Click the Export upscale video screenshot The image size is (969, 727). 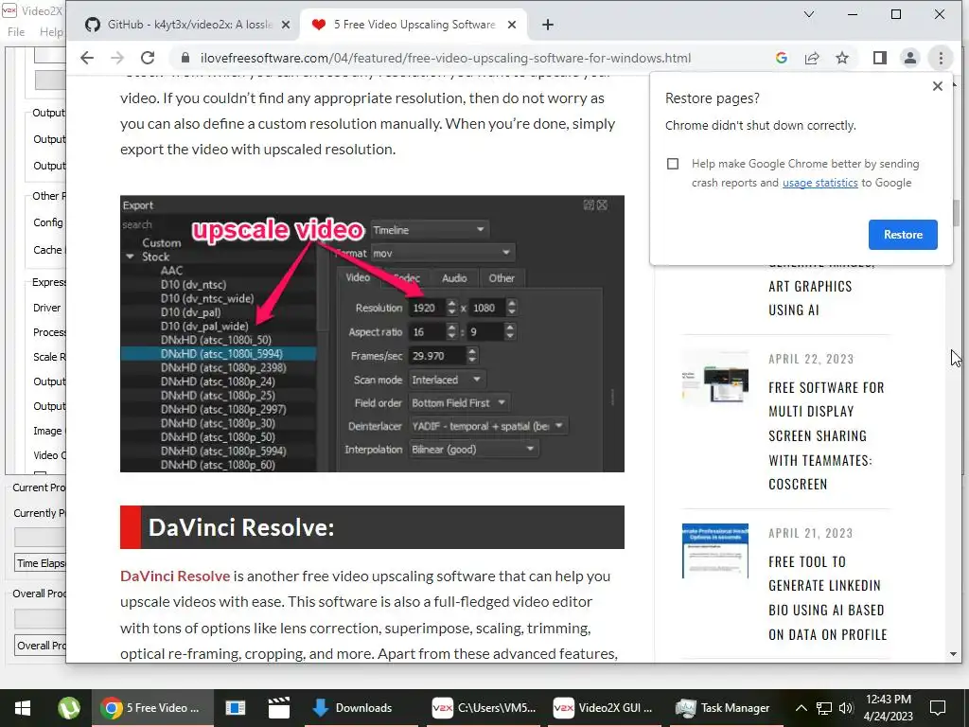pyautogui.click(x=372, y=334)
